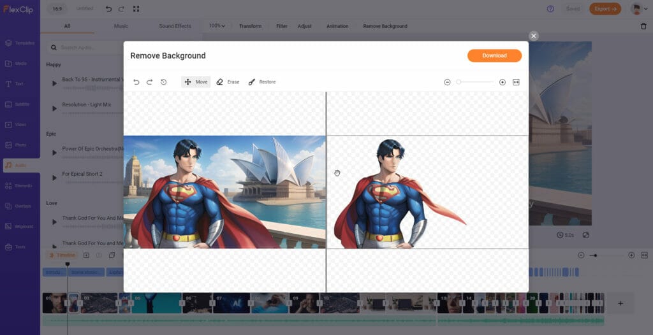The width and height of the screenshot is (653, 335).
Task: Add a scene with the timeline plus-box icon
Action: tap(86, 255)
